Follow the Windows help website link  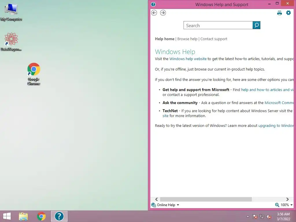point(188,59)
